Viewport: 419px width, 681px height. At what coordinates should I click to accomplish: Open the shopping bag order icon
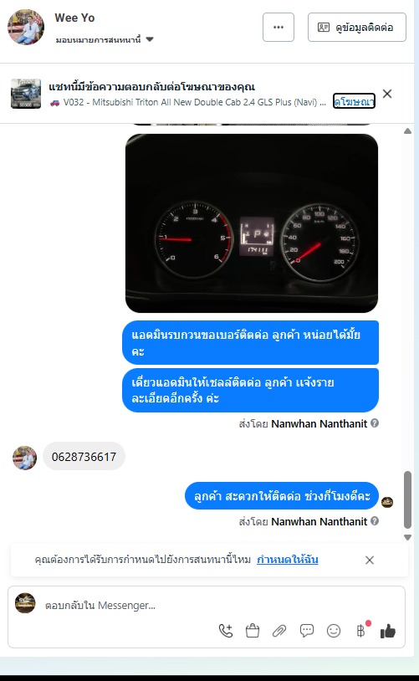(253, 631)
